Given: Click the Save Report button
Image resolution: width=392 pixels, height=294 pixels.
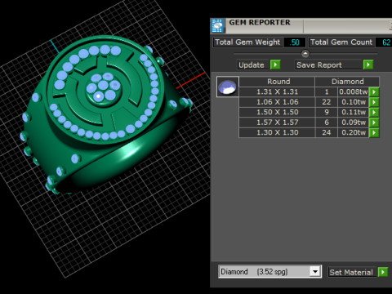Looking at the screenshot, I should [328, 65].
